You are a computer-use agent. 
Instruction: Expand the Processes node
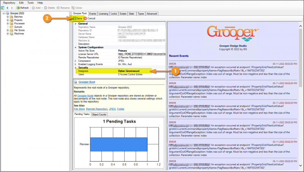8,24
